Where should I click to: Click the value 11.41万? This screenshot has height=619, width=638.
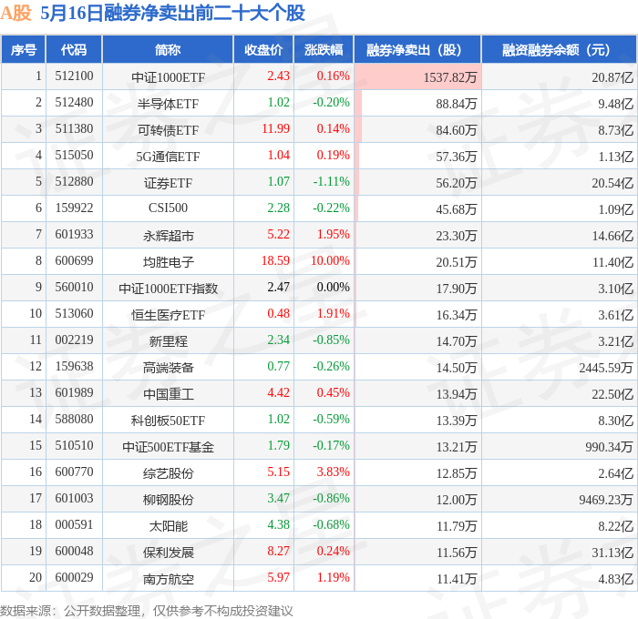tap(456, 579)
